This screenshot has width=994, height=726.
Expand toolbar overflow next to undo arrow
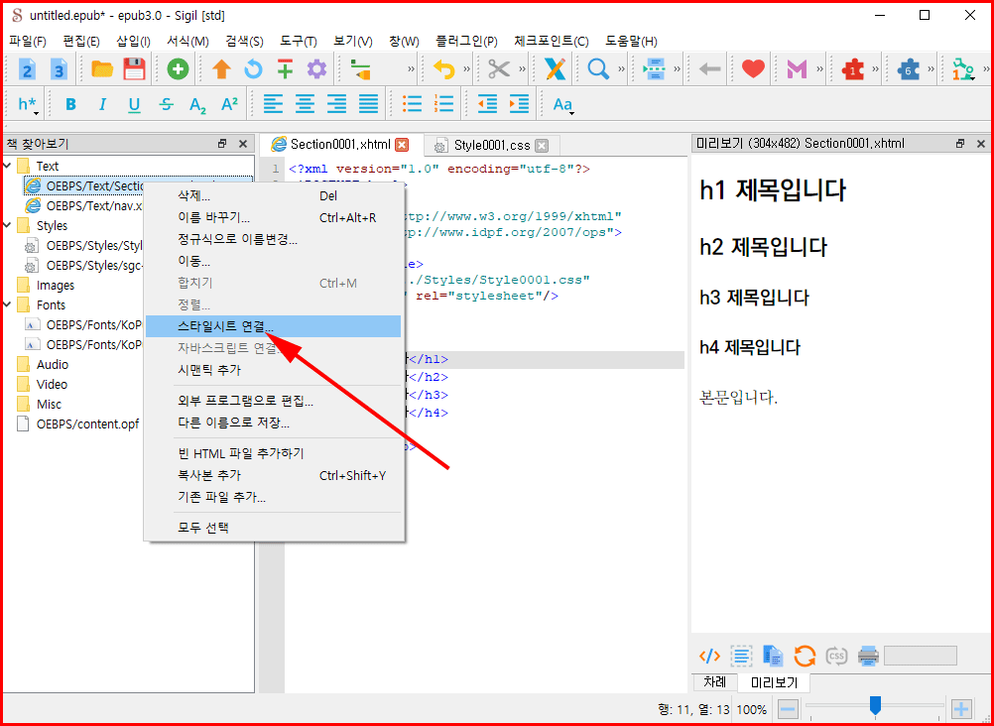[x=467, y=68]
